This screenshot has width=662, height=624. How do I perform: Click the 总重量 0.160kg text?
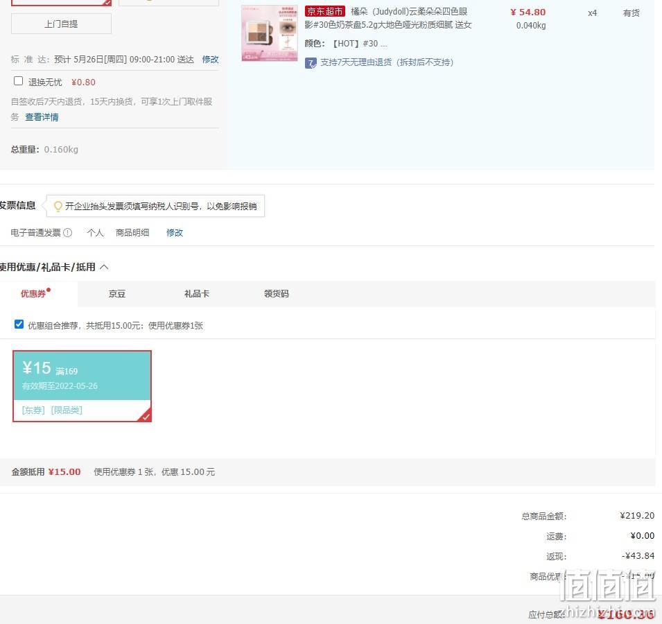click(x=44, y=150)
